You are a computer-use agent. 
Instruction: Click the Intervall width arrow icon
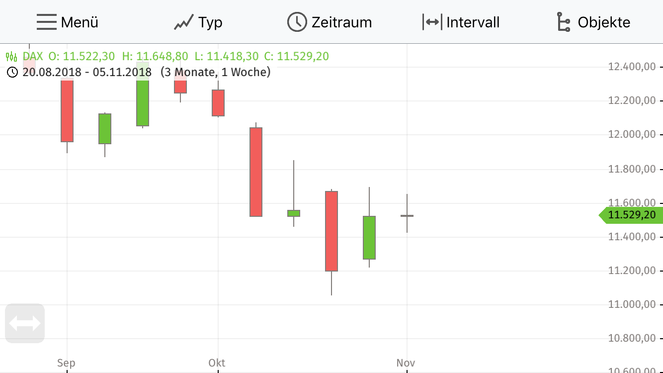[432, 22]
